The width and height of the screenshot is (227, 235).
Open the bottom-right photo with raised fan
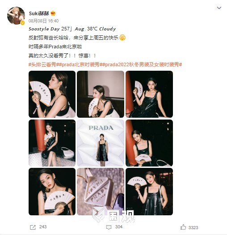tap(149, 192)
